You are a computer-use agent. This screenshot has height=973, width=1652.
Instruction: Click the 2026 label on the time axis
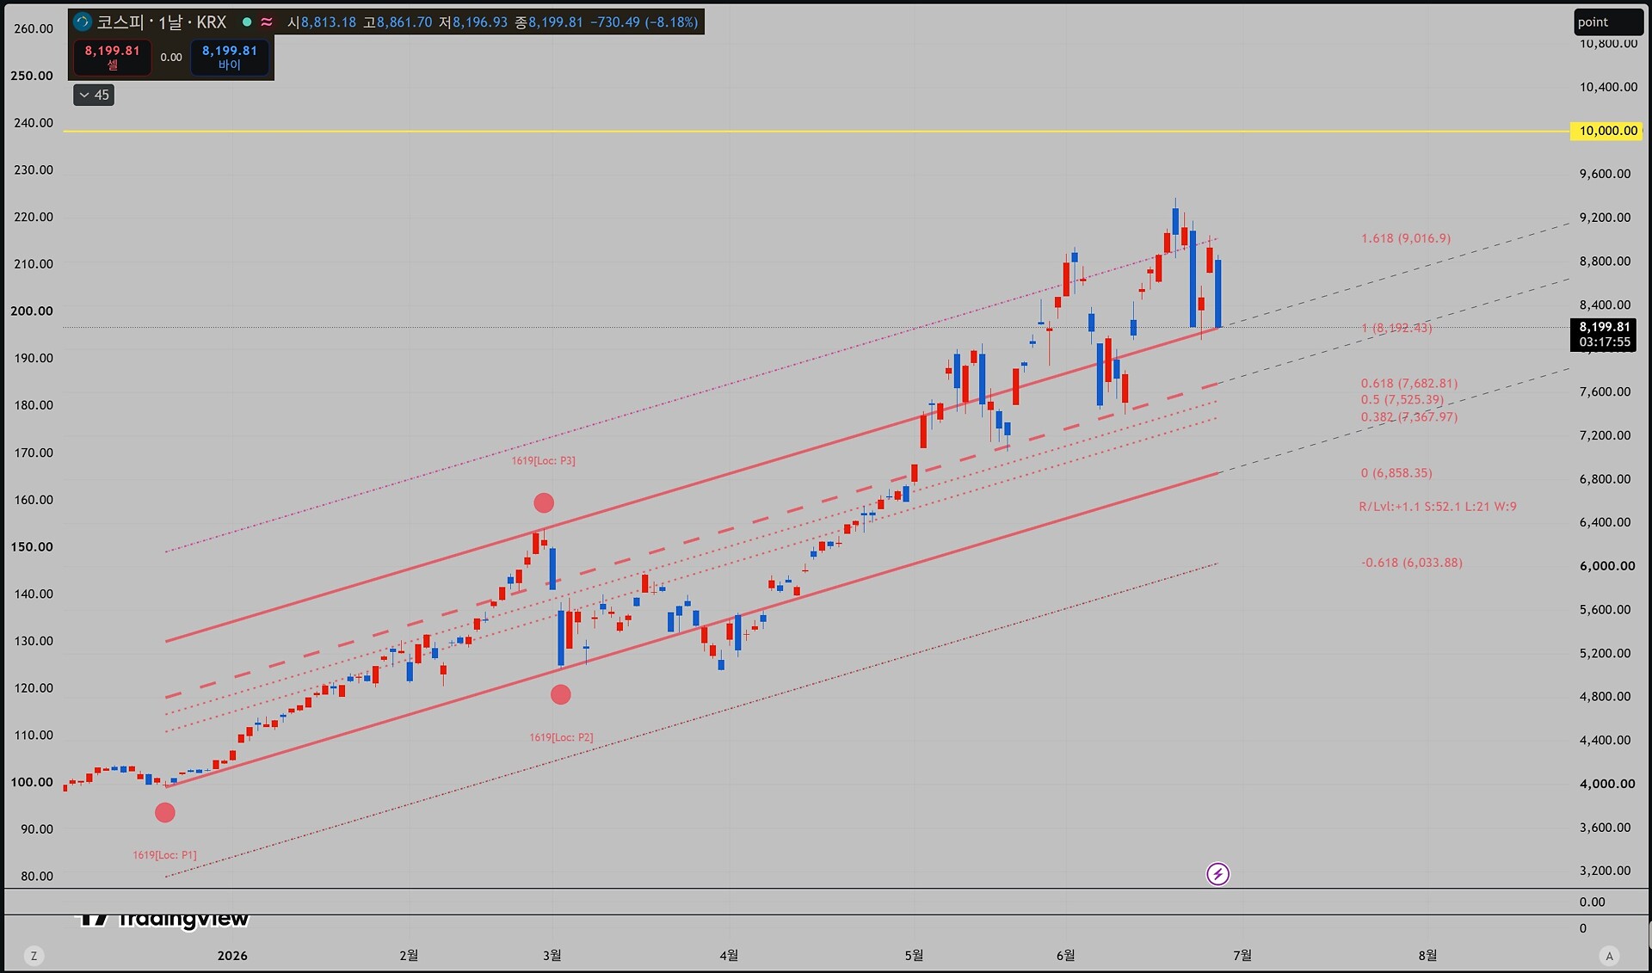[x=232, y=956]
